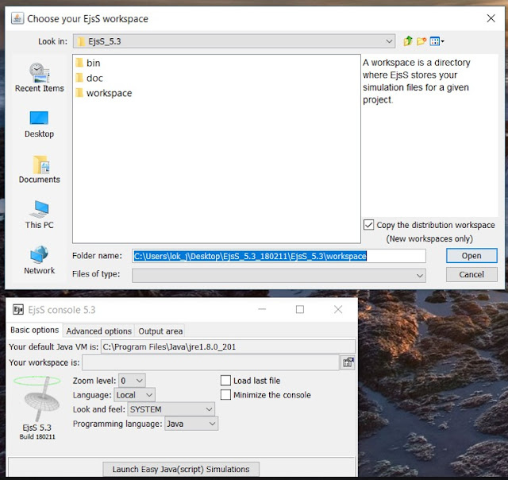508x480 pixels.
Task: Go to Desktop in the sidebar
Action: click(x=39, y=125)
